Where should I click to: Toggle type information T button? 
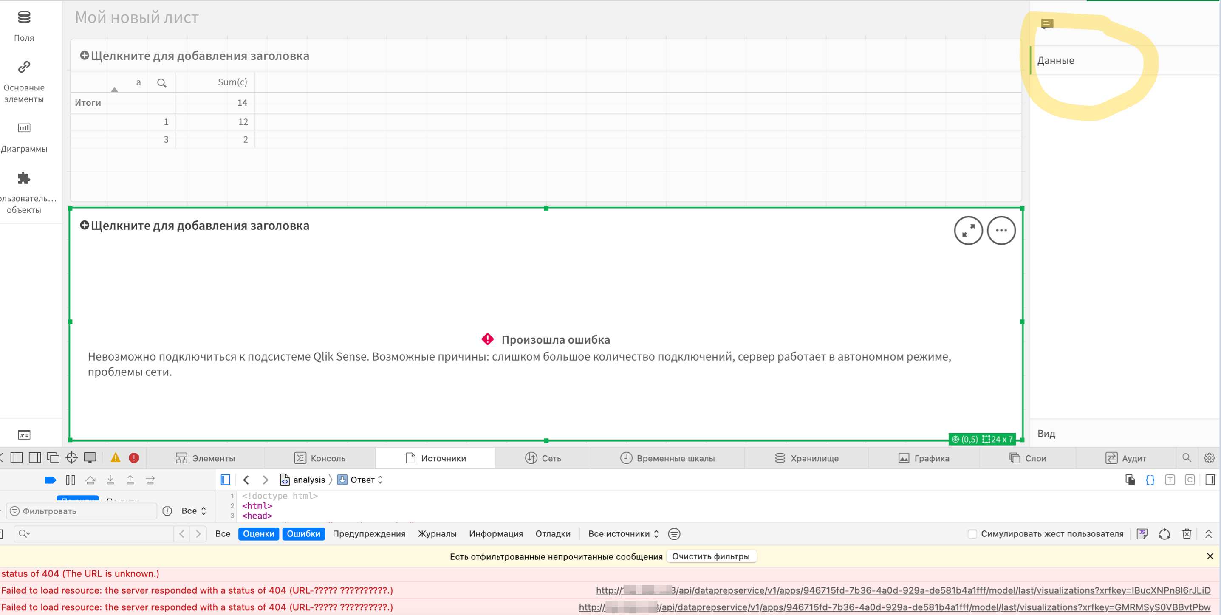click(x=1170, y=480)
